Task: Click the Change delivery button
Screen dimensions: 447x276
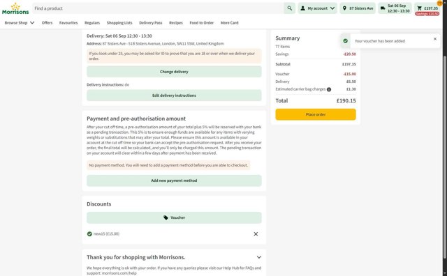Action: (x=174, y=72)
